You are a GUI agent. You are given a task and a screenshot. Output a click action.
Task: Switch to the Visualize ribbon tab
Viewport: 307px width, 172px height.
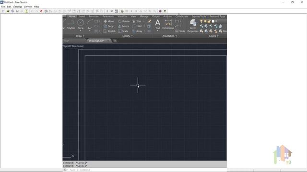click(122, 16)
